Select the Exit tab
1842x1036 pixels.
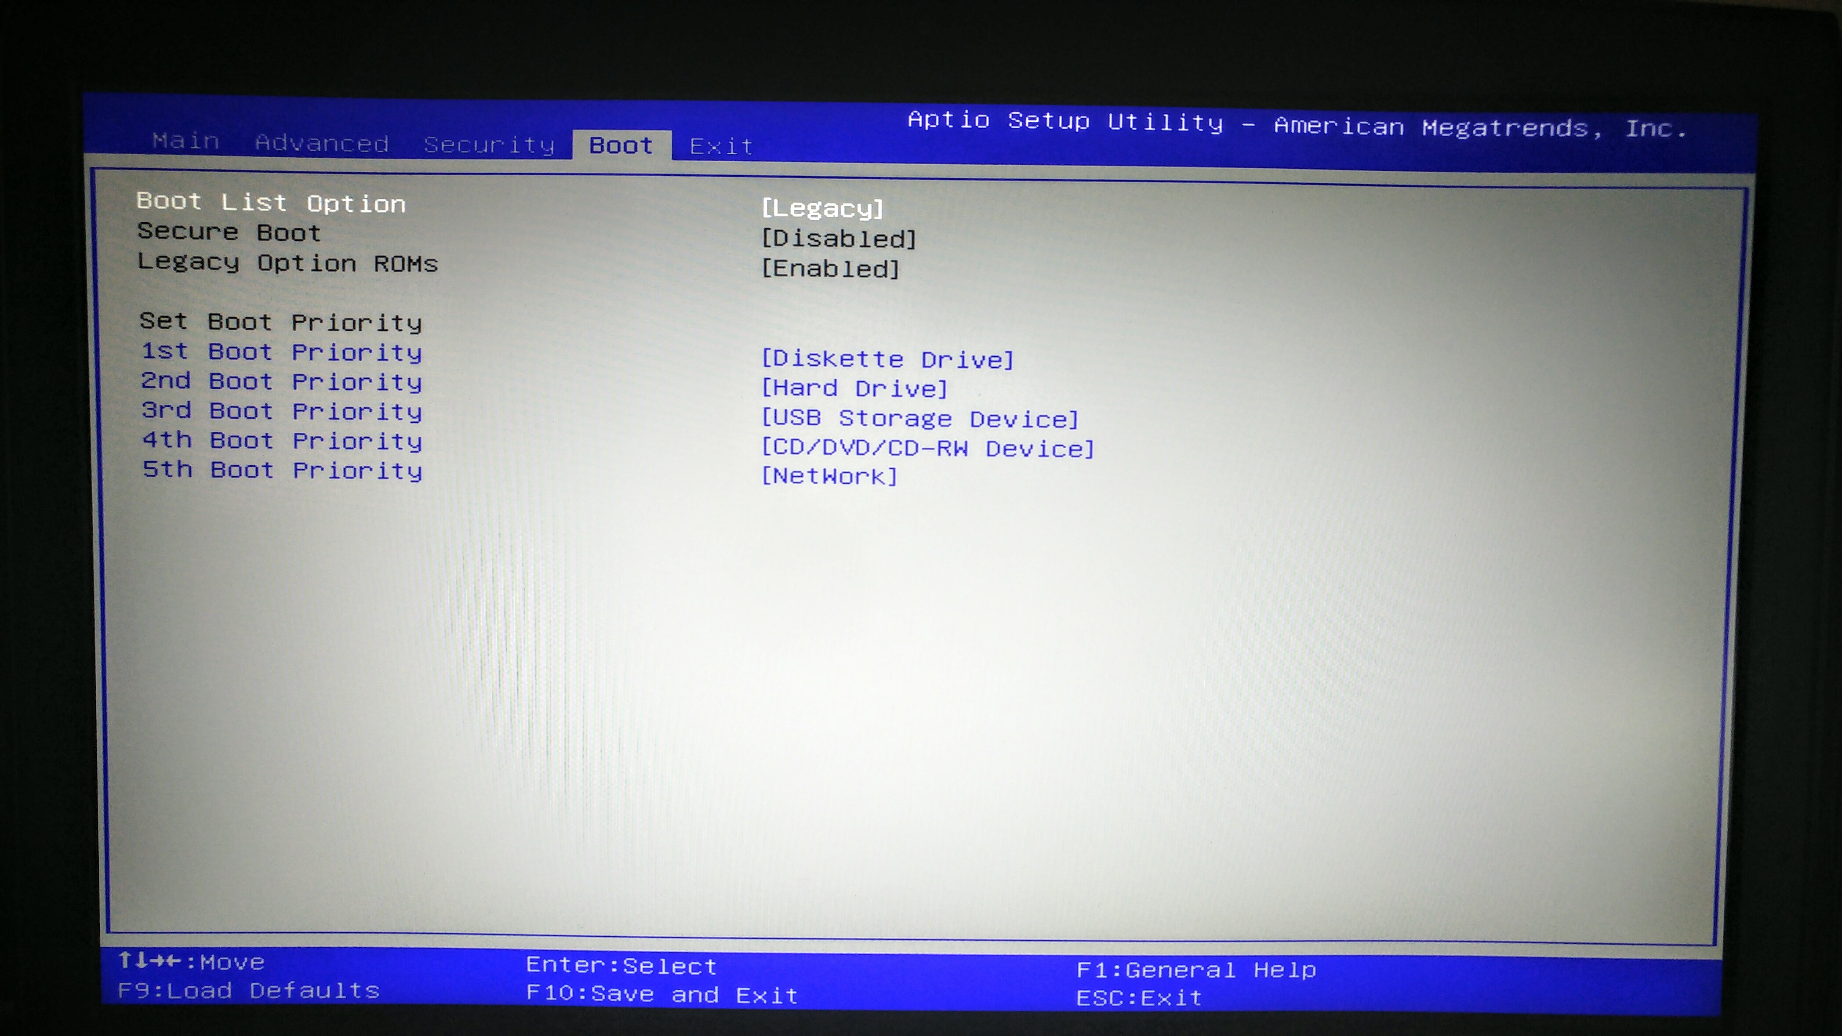click(x=721, y=147)
